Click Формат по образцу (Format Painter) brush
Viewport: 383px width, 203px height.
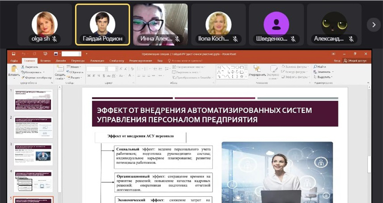pos(36,78)
